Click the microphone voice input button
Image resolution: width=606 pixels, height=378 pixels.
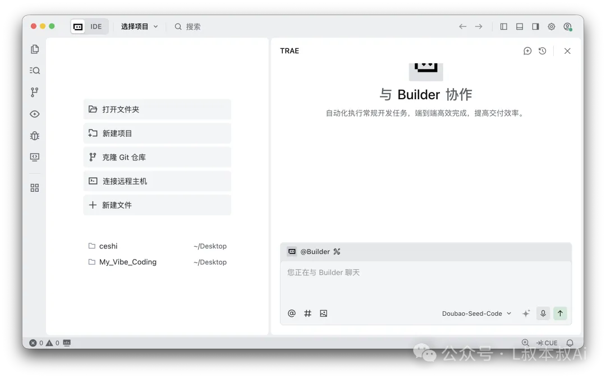[x=543, y=314]
